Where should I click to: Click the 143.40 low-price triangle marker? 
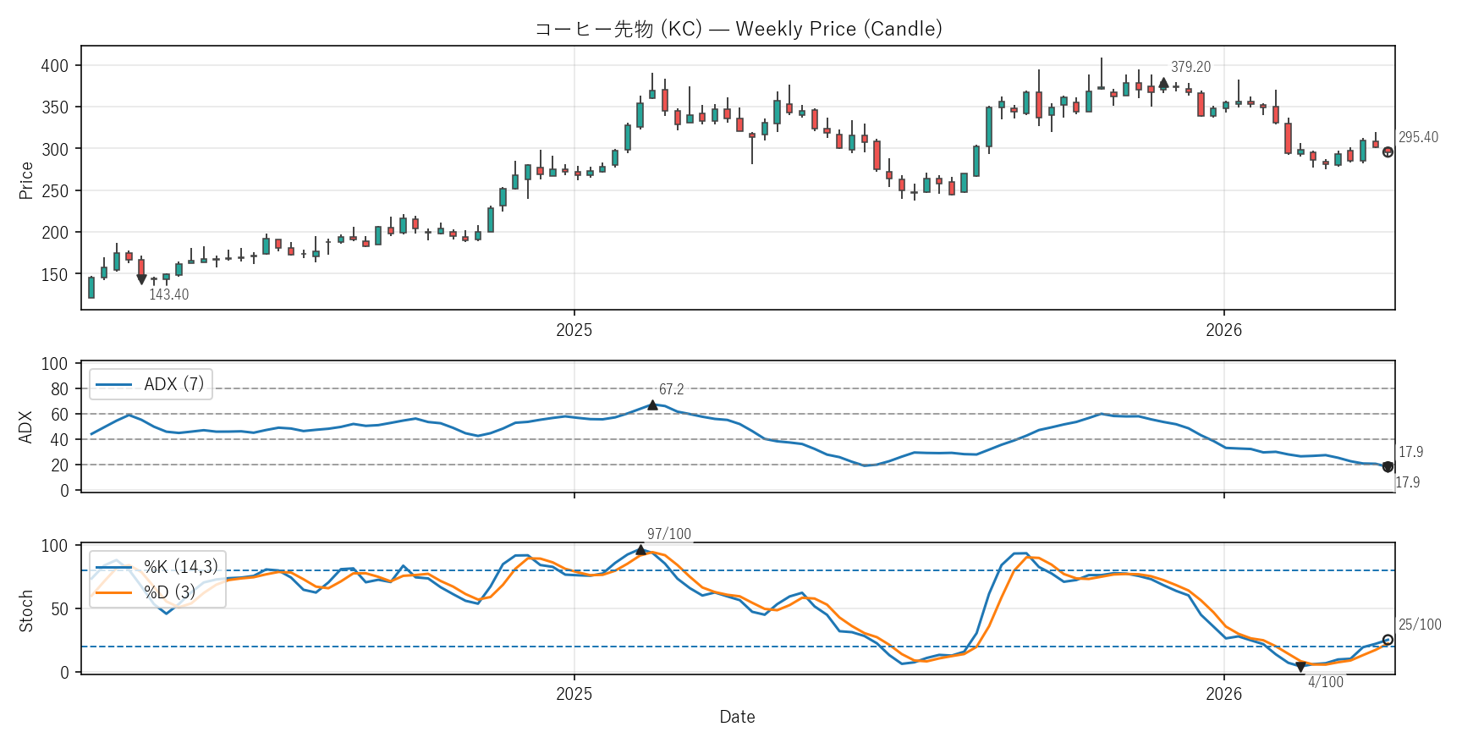pos(141,279)
